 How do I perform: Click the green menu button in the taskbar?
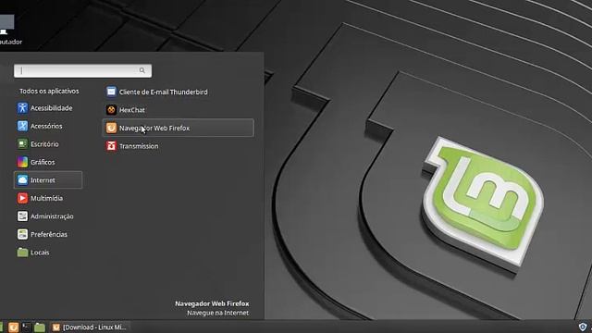pos(1,327)
